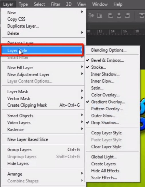Click the Align Left Edges icon
Screen dimensions: 145x187
click(110, 16)
